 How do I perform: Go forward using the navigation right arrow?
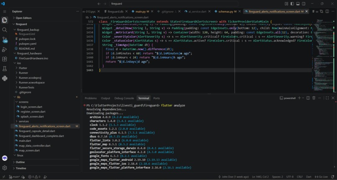pyautogui.click(x=105, y=4)
